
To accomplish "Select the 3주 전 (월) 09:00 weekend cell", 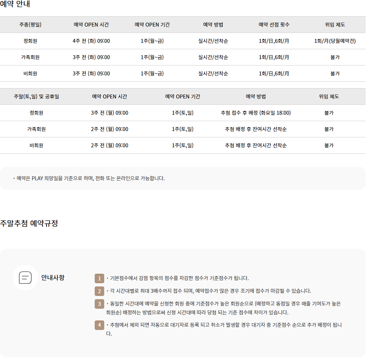I will (110, 113).
